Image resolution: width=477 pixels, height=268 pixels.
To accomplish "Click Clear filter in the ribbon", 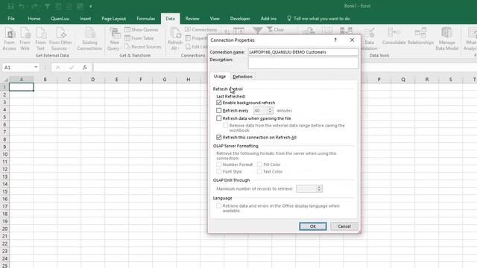I will (x=275, y=30).
